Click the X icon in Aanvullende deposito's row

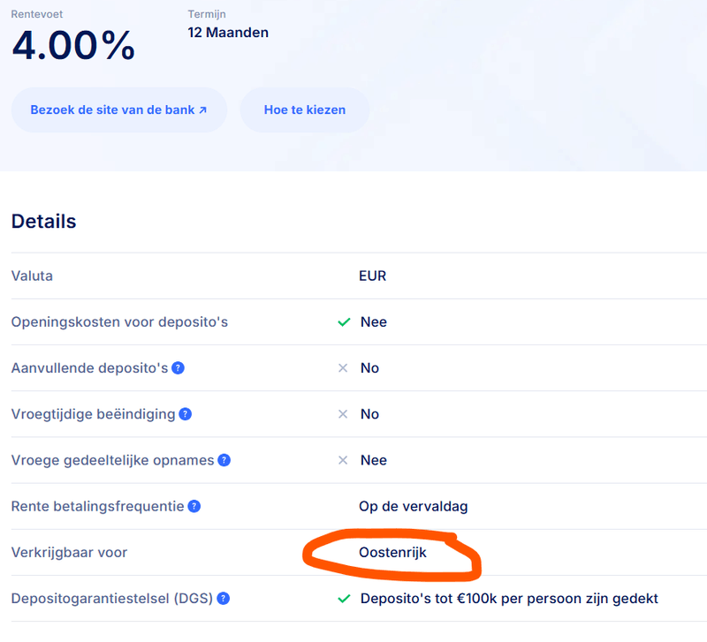[343, 368]
